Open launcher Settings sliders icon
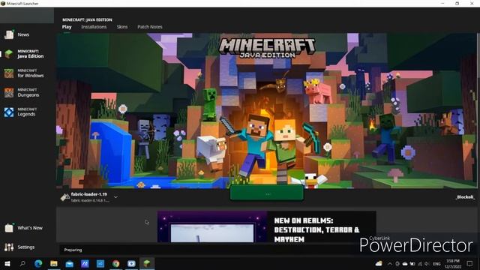 (9, 247)
